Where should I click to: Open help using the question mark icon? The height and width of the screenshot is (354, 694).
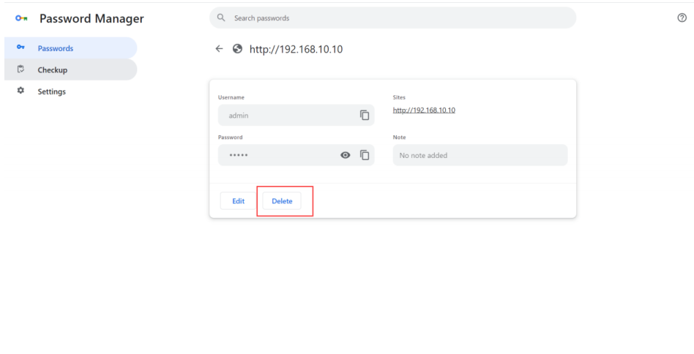681,18
